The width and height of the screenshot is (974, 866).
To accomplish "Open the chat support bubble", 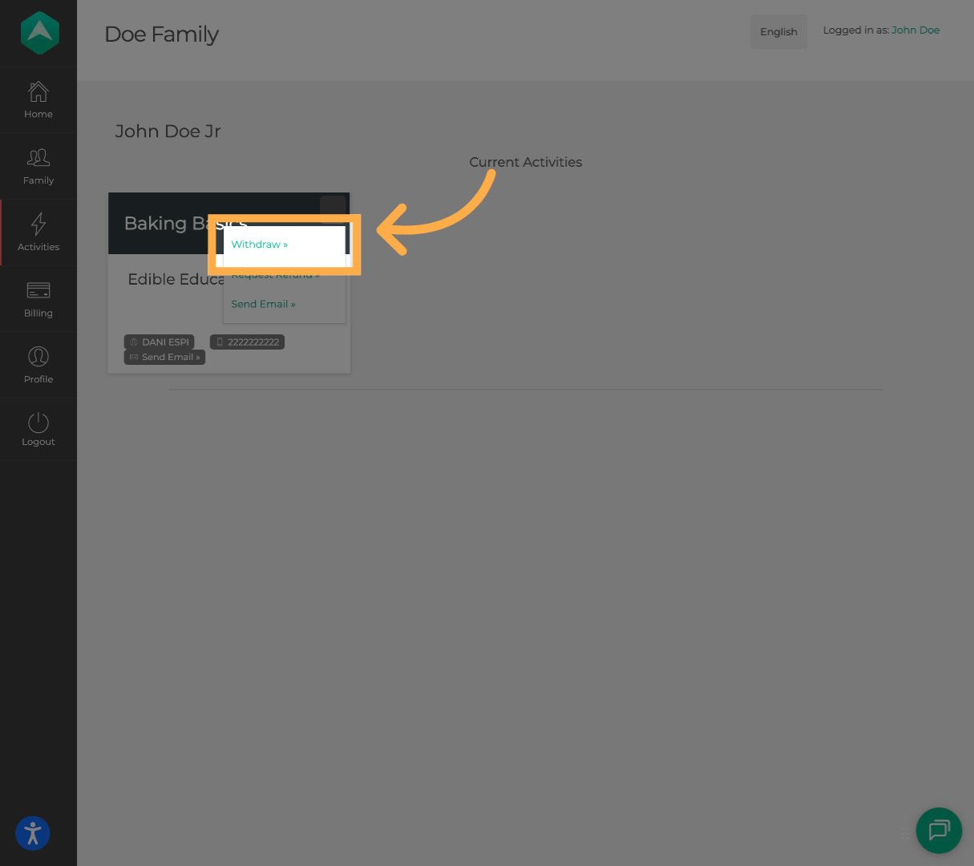I will point(939,830).
